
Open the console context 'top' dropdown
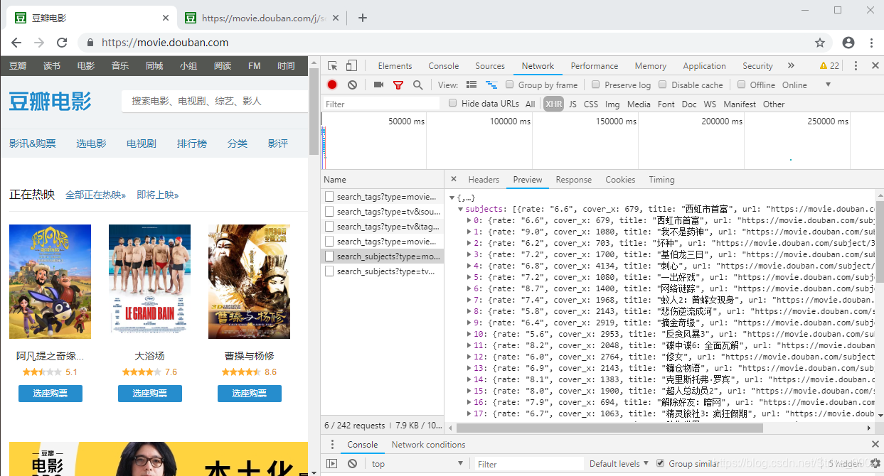(x=416, y=464)
